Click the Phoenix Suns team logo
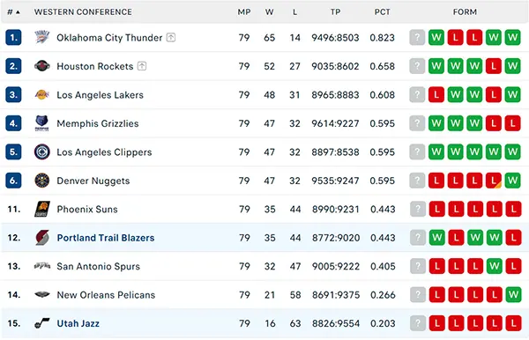 [x=42, y=209]
